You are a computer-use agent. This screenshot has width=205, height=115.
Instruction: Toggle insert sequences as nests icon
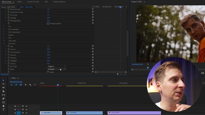pyautogui.click(x=12, y=85)
